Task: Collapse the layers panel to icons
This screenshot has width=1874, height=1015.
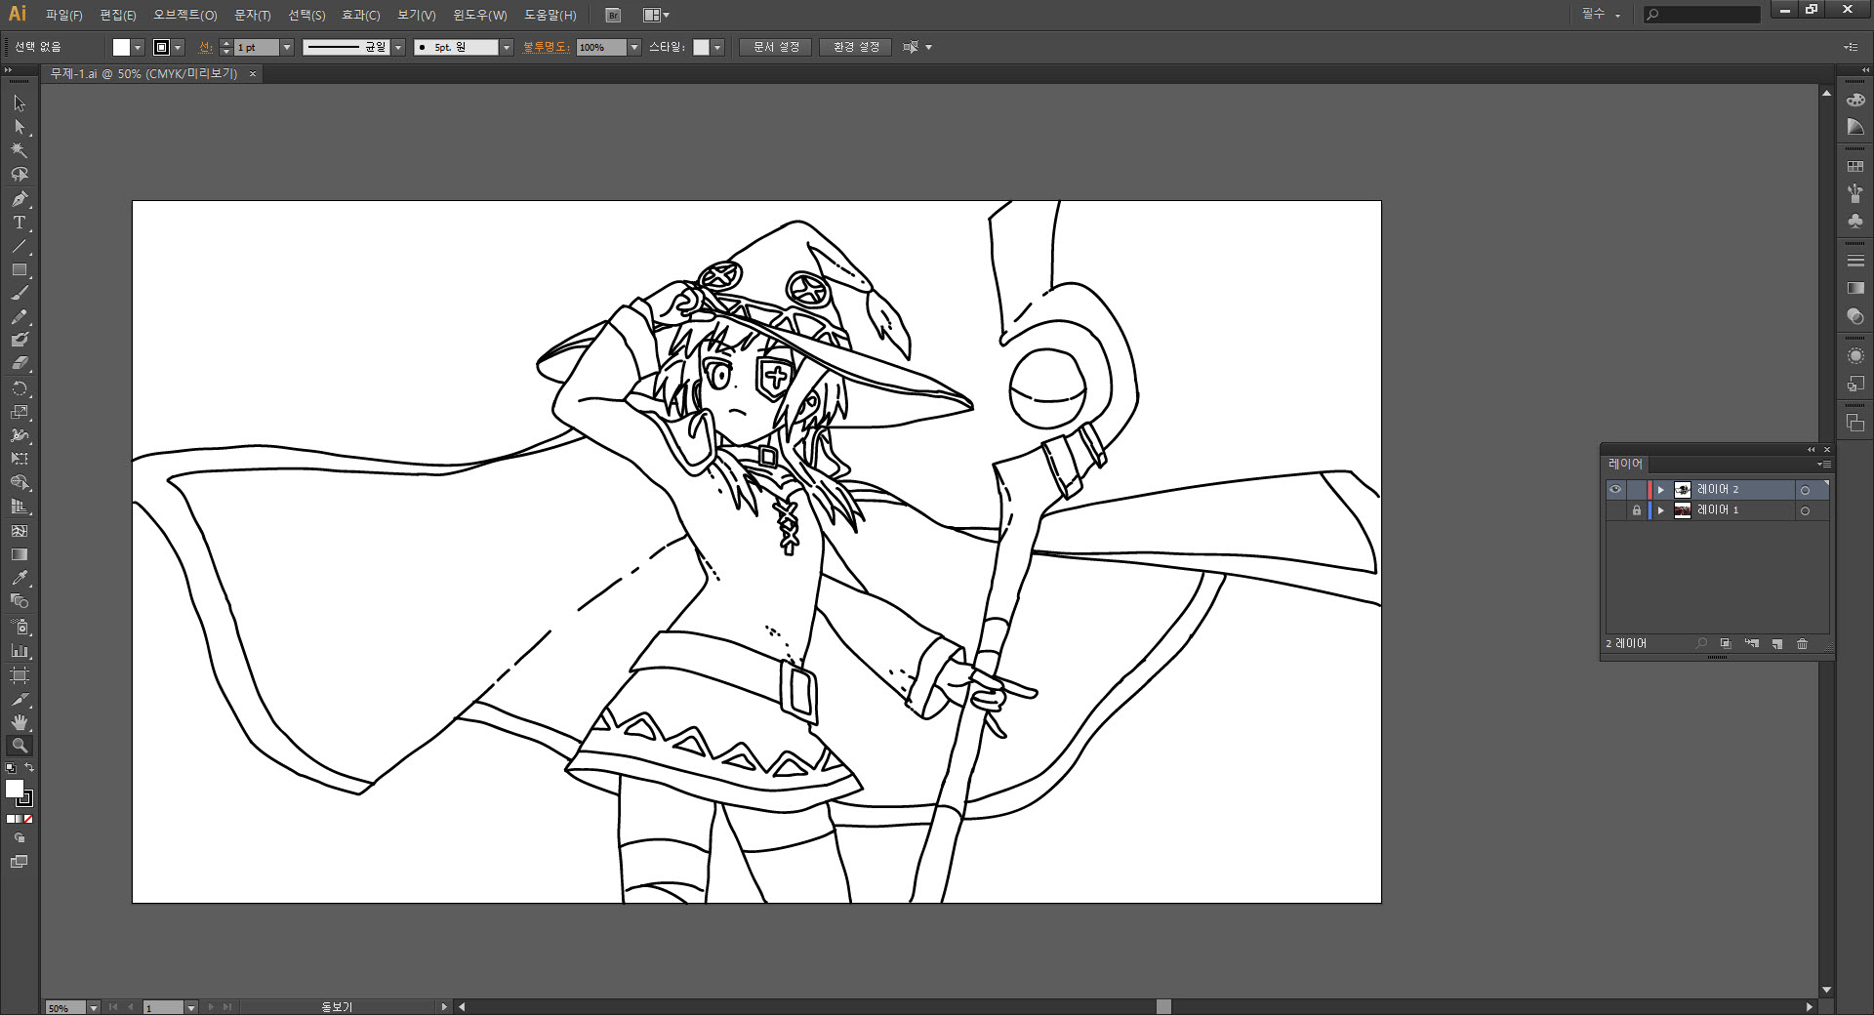Action: click(1812, 450)
